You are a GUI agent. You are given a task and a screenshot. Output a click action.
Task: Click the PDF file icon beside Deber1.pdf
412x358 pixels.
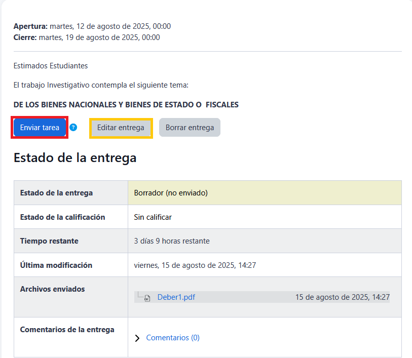(x=147, y=298)
